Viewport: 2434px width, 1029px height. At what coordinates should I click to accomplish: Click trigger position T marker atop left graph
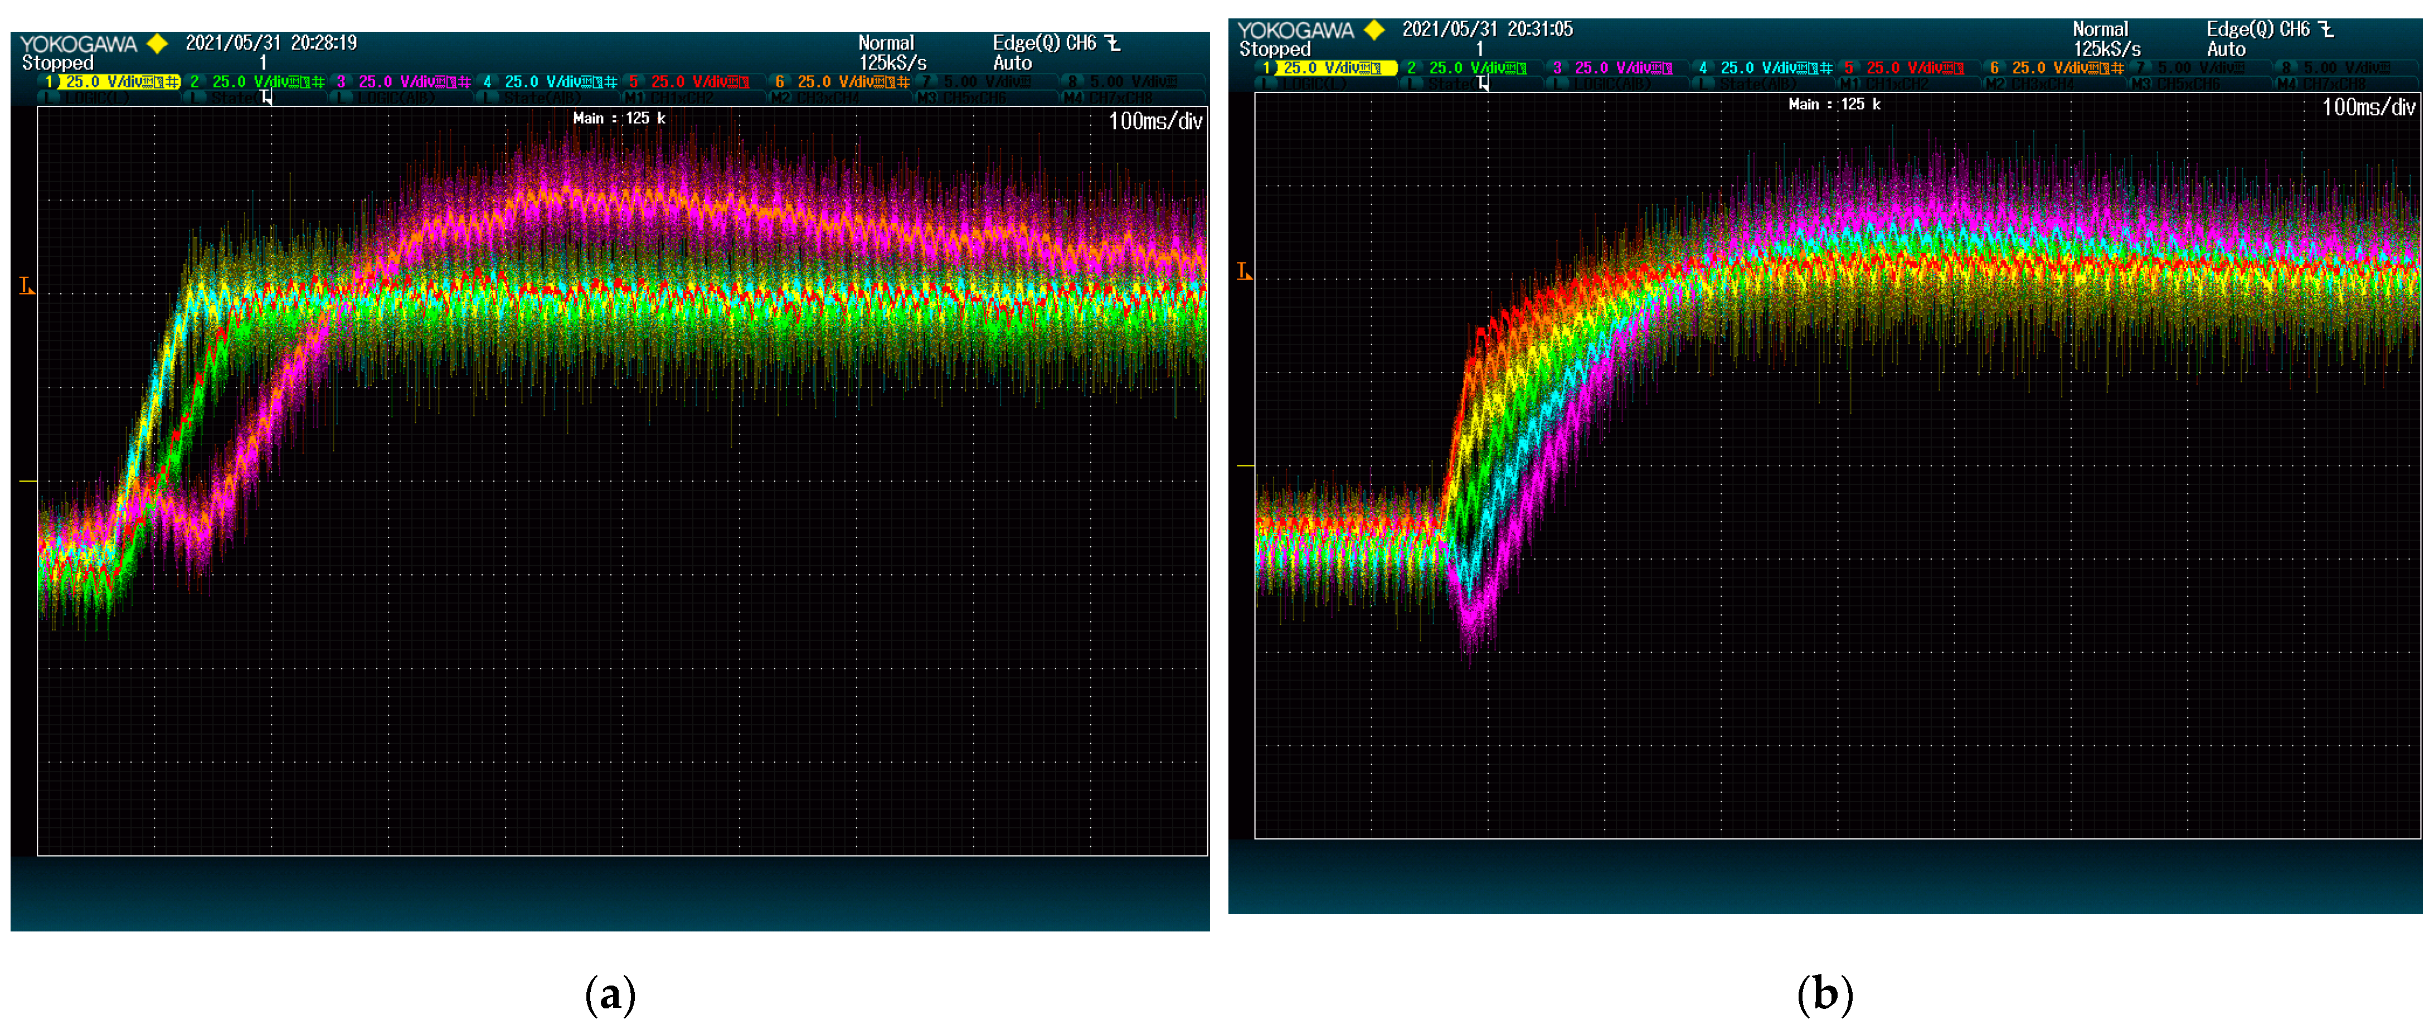pos(266,96)
